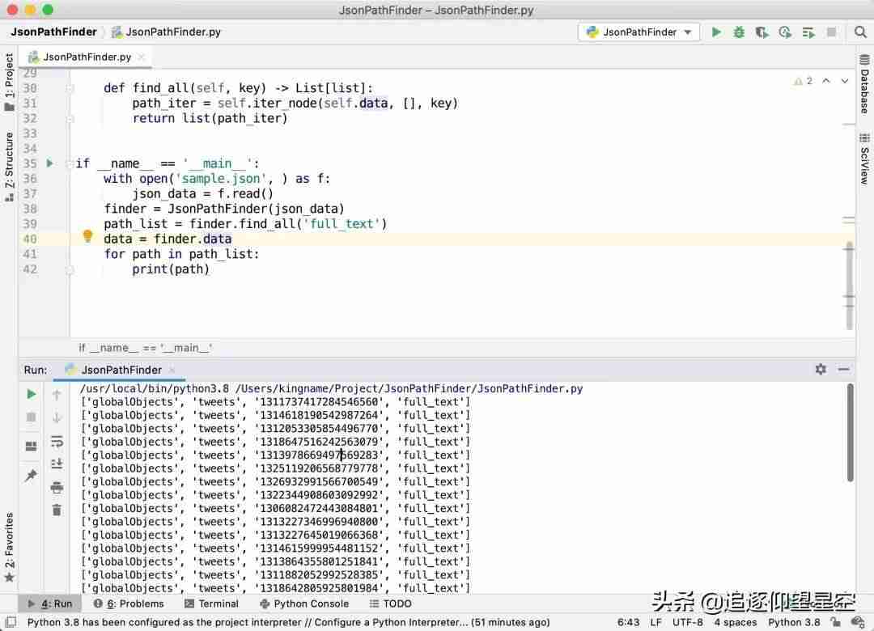Click the breadcrumb if __name__ == '__main__'
The image size is (874, 631).
(145, 348)
